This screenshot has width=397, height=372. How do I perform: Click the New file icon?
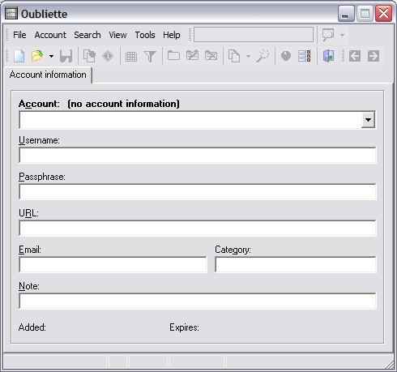19,56
